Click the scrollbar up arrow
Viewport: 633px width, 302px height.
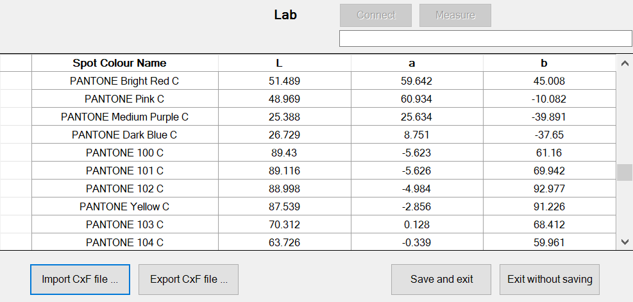click(x=625, y=63)
